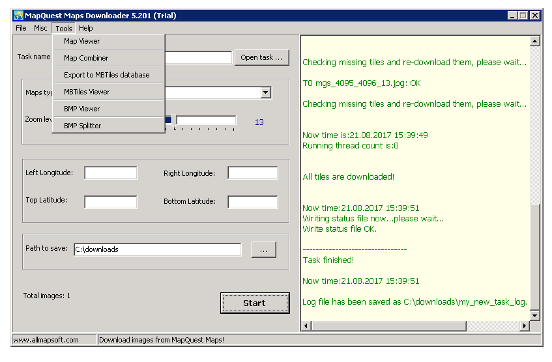Click the Bottom Latitude input field
552x362 pixels.
(253, 202)
